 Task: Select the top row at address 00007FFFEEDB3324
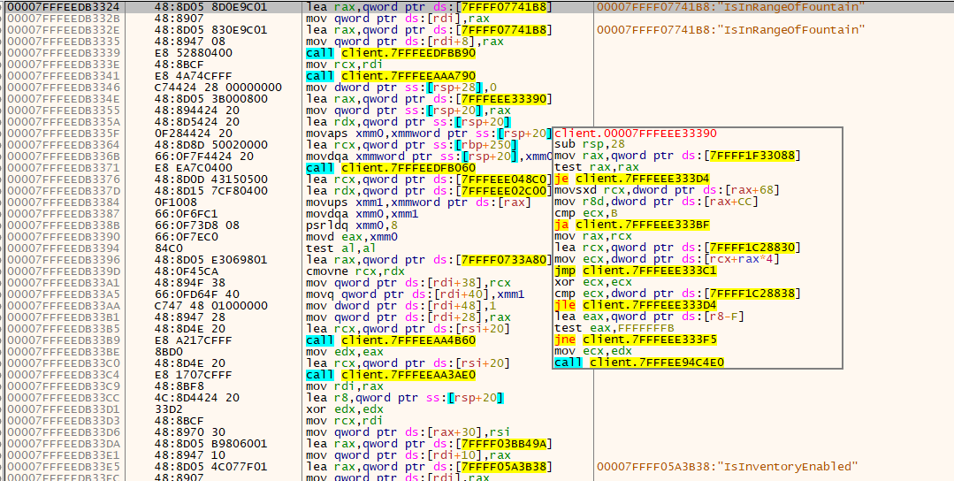[62, 7]
